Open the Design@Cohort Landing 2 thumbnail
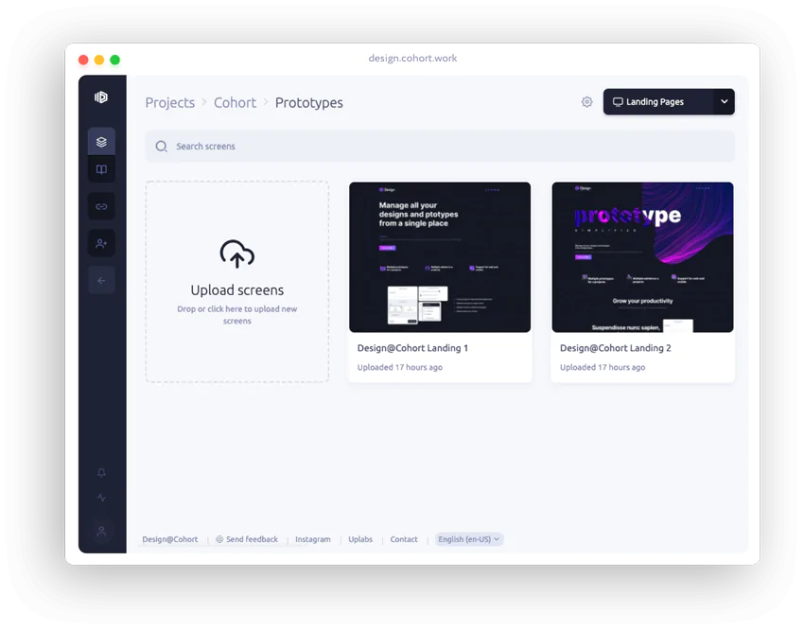Image resolution: width=804 pixels, height=630 pixels. click(x=642, y=257)
